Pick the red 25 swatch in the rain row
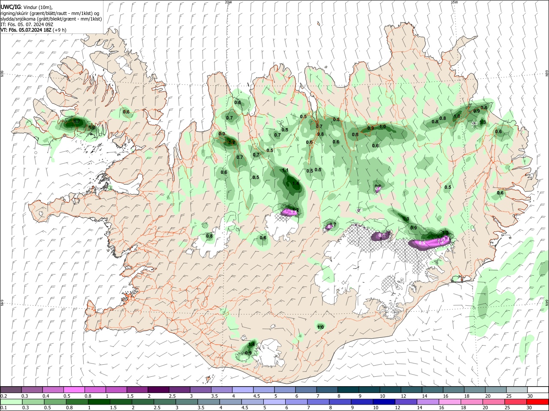Image resolution: width=549 pixels, height=411 pixels. [516, 402]
